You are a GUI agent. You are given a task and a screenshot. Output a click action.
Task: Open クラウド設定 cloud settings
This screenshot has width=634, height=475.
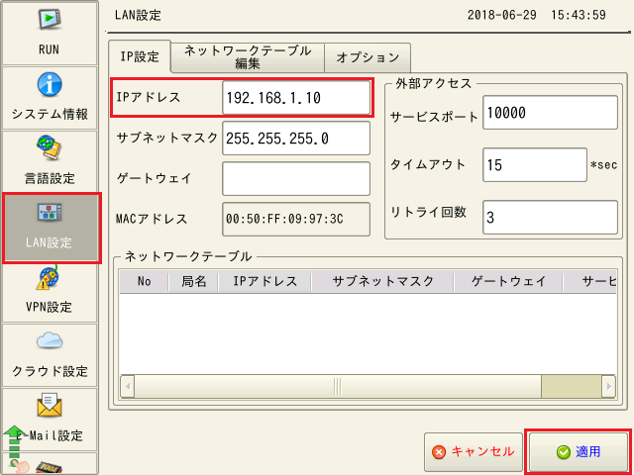tap(50, 342)
